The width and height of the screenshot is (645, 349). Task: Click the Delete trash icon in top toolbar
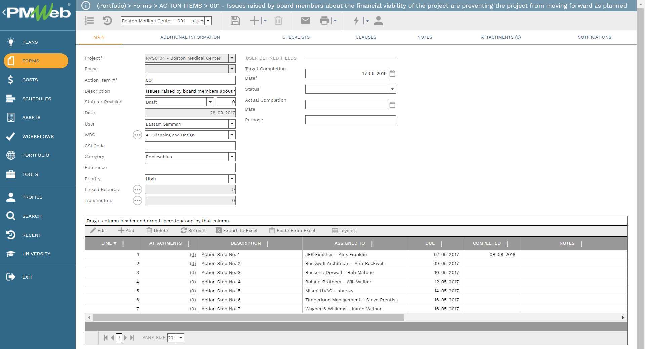pos(278,21)
